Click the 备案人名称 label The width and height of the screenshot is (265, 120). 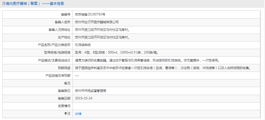coord(62,22)
